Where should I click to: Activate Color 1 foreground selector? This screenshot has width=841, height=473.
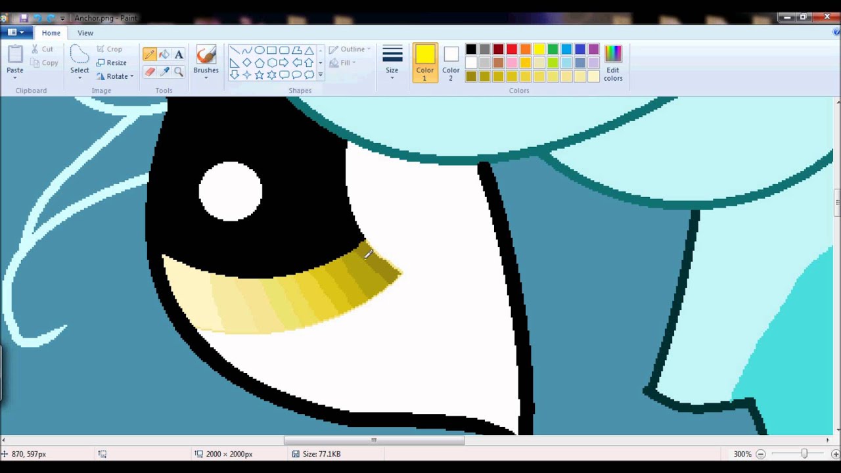[x=425, y=62]
